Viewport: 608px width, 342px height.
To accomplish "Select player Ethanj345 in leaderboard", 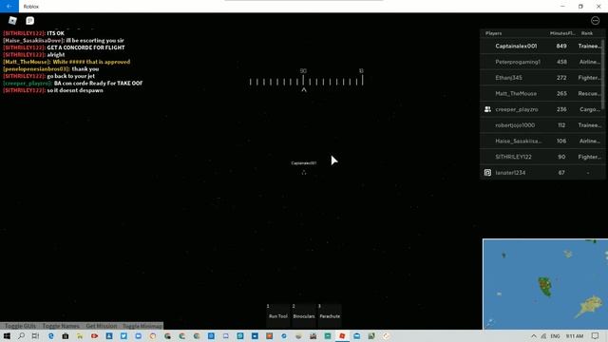I will [541, 78].
